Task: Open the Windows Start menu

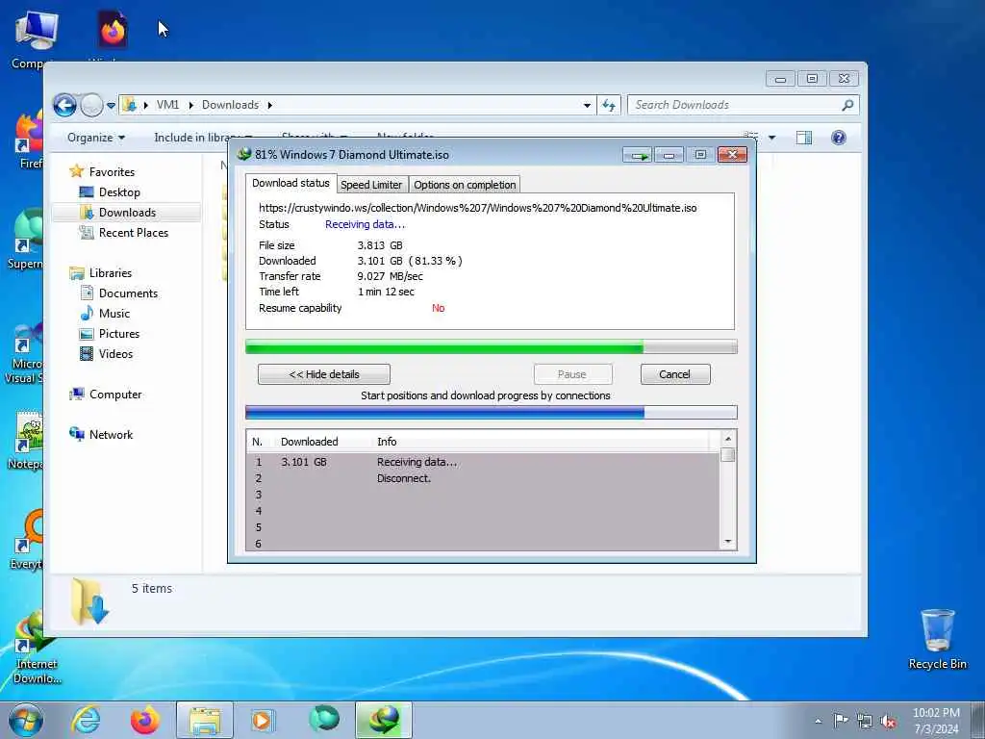Action: [26, 720]
